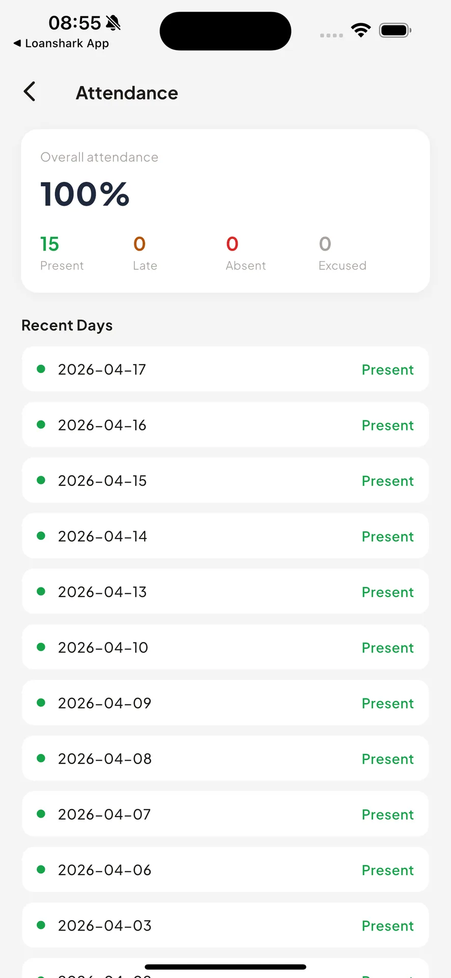Tap the 0 Absent count

pyautogui.click(x=245, y=253)
